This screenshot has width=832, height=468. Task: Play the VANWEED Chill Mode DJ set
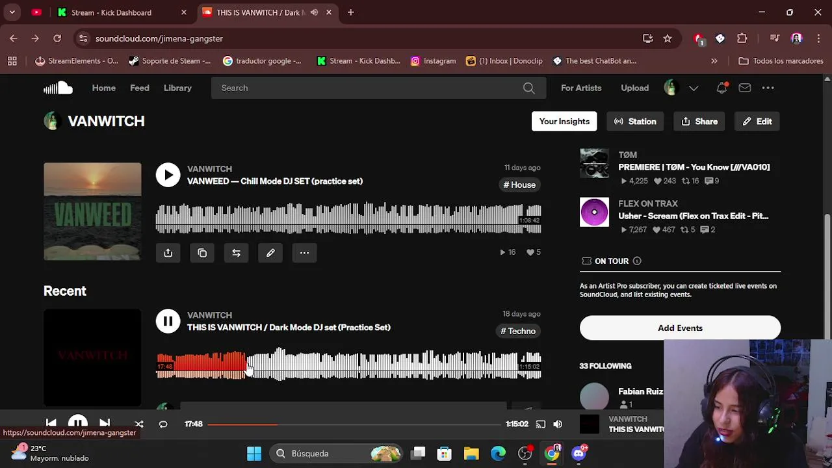[x=168, y=175]
